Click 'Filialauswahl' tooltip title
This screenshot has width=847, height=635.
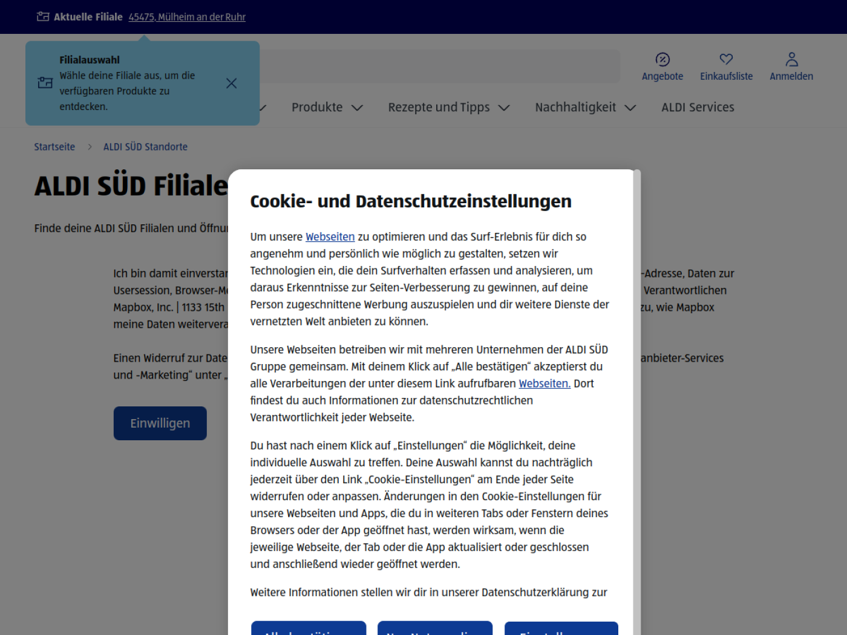tap(90, 60)
